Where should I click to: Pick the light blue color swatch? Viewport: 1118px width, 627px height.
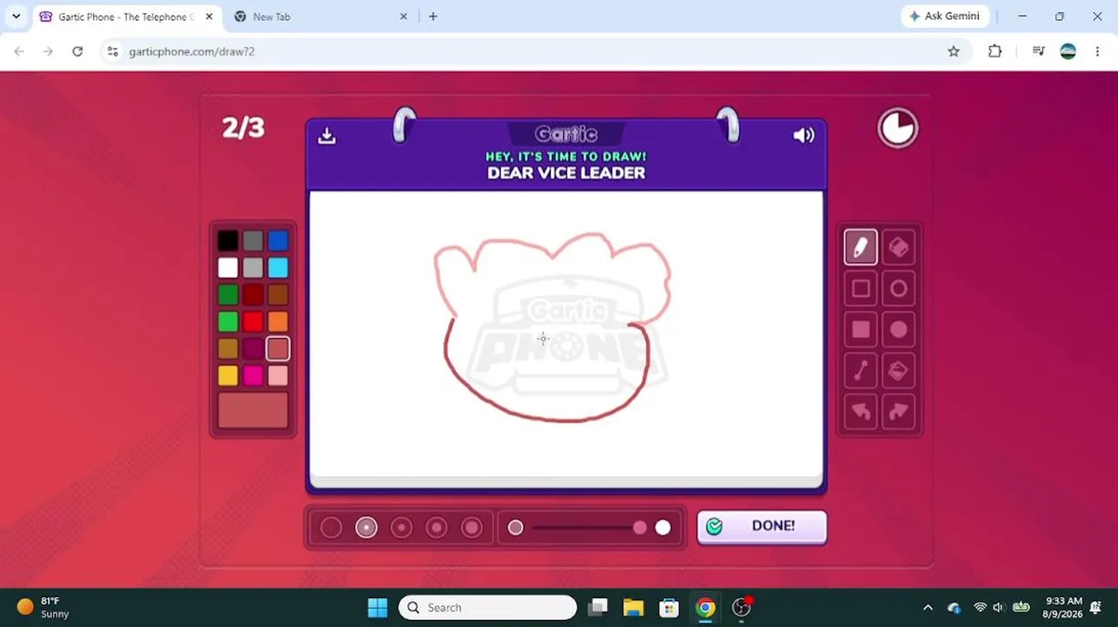(278, 268)
